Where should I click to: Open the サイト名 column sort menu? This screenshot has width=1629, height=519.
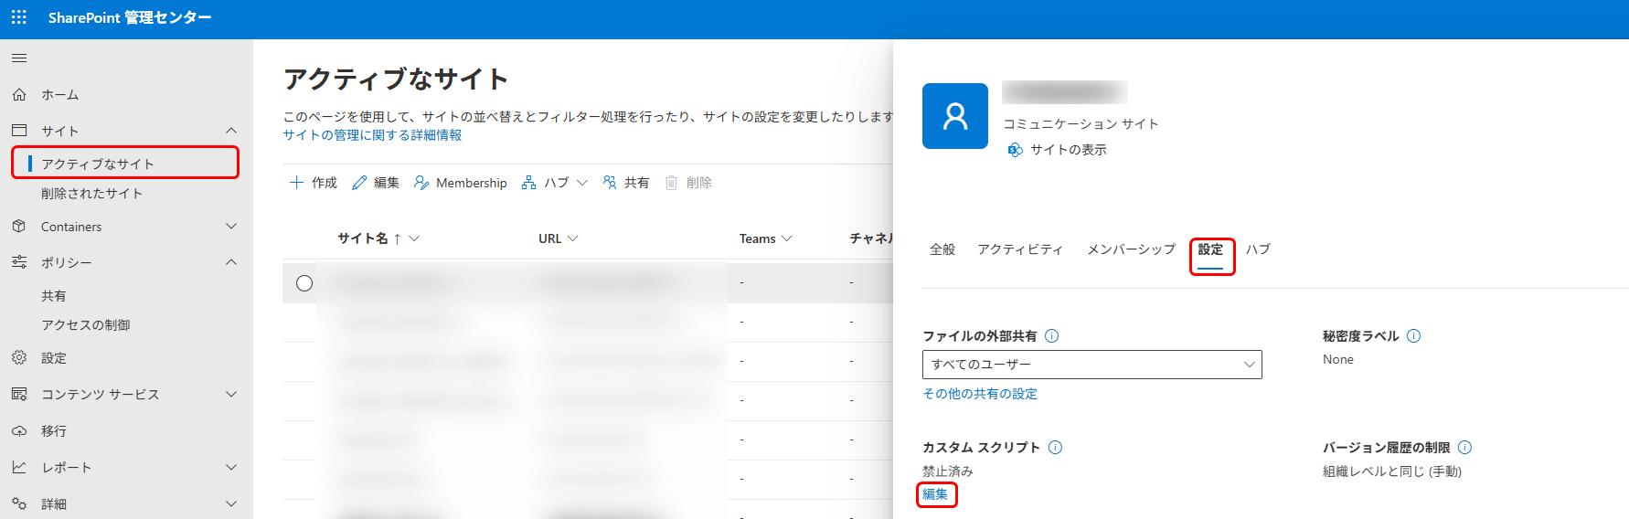(x=414, y=238)
